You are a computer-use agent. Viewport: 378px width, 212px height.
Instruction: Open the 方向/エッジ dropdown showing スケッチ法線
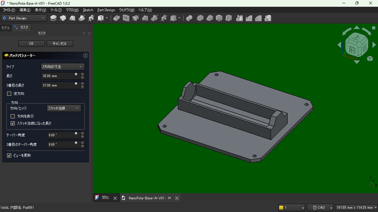tap(64, 108)
